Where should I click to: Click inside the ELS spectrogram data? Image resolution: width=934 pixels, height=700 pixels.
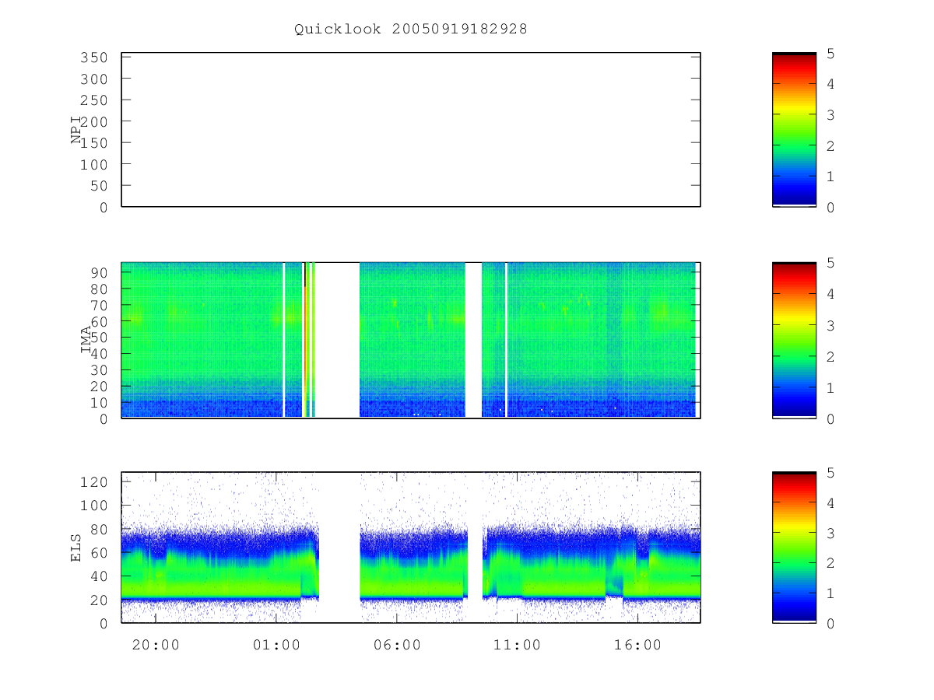click(x=411, y=548)
